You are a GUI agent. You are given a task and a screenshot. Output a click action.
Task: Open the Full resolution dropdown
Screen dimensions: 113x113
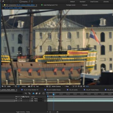[40, 86]
